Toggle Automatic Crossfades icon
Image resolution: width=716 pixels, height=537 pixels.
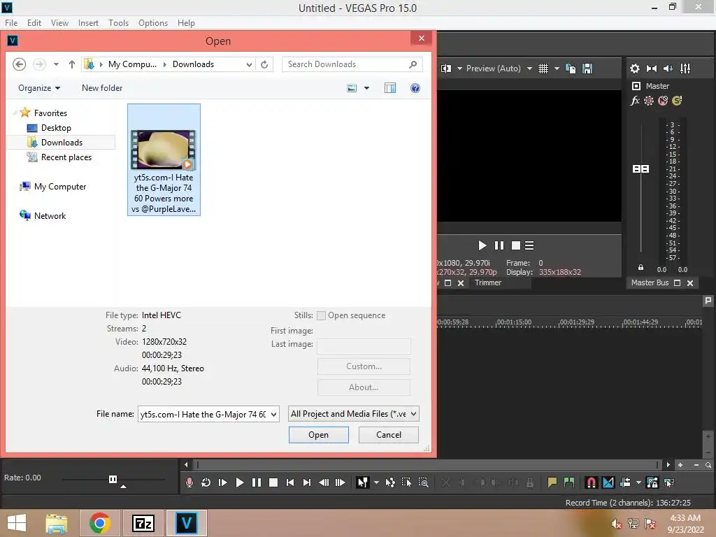pos(608,482)
